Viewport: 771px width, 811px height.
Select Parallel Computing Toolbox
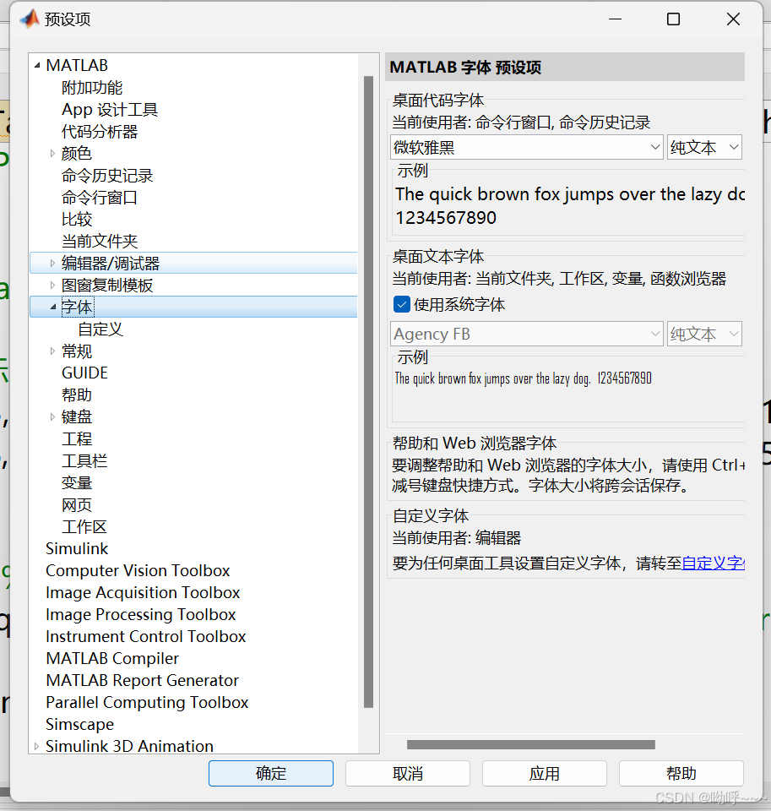147,702
